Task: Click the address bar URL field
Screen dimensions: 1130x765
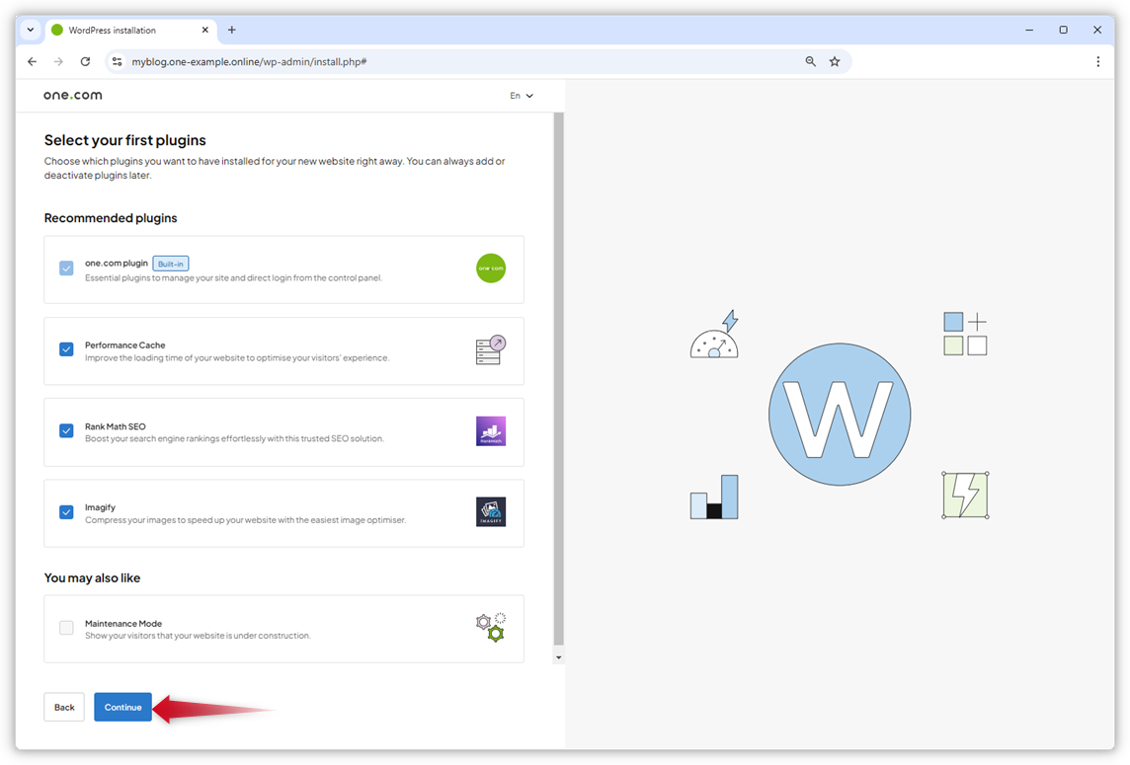Action: (x=296, y=60)
